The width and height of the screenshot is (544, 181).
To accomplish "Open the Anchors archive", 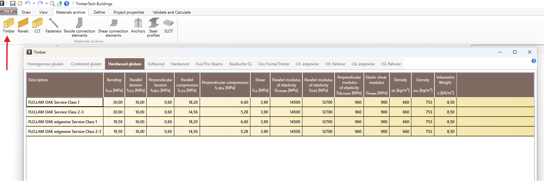I will pos(138,26).
